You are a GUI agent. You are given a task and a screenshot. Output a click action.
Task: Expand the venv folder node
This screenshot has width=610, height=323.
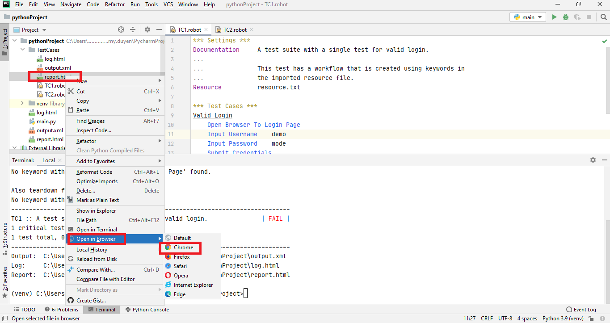coord(22,104)
